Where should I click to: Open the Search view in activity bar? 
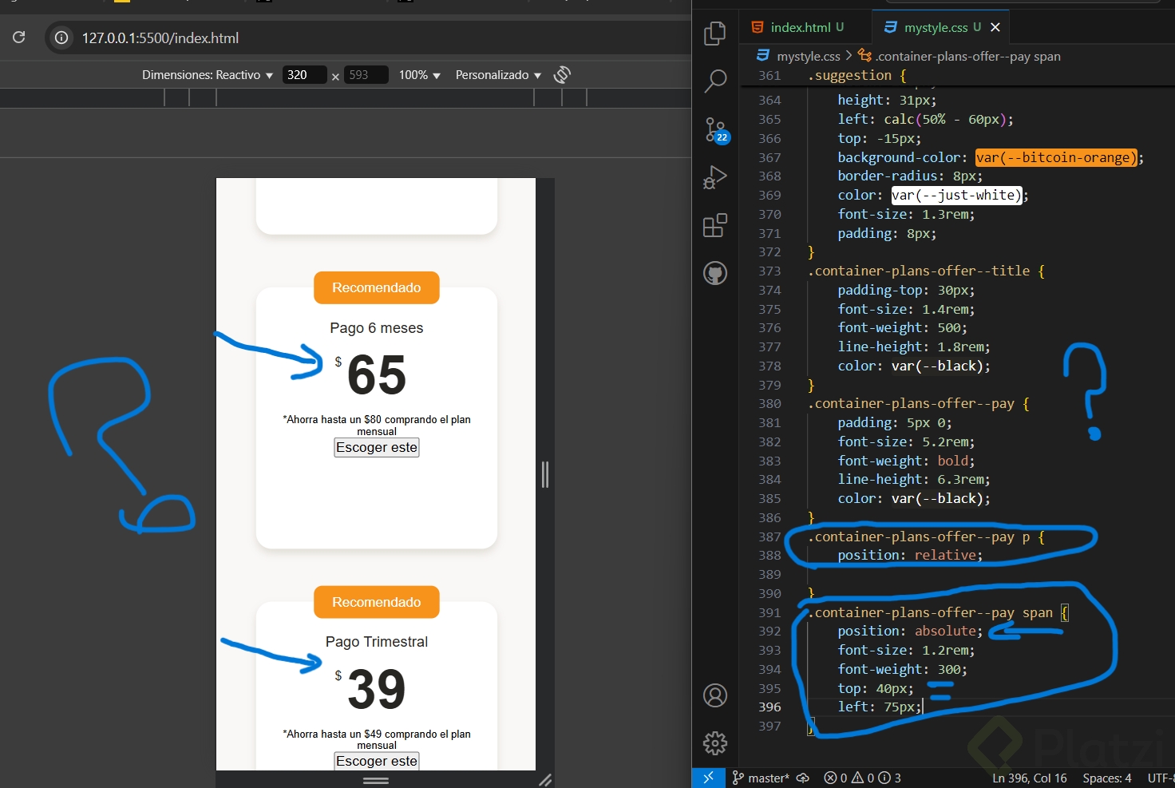(x=715, y=81)
